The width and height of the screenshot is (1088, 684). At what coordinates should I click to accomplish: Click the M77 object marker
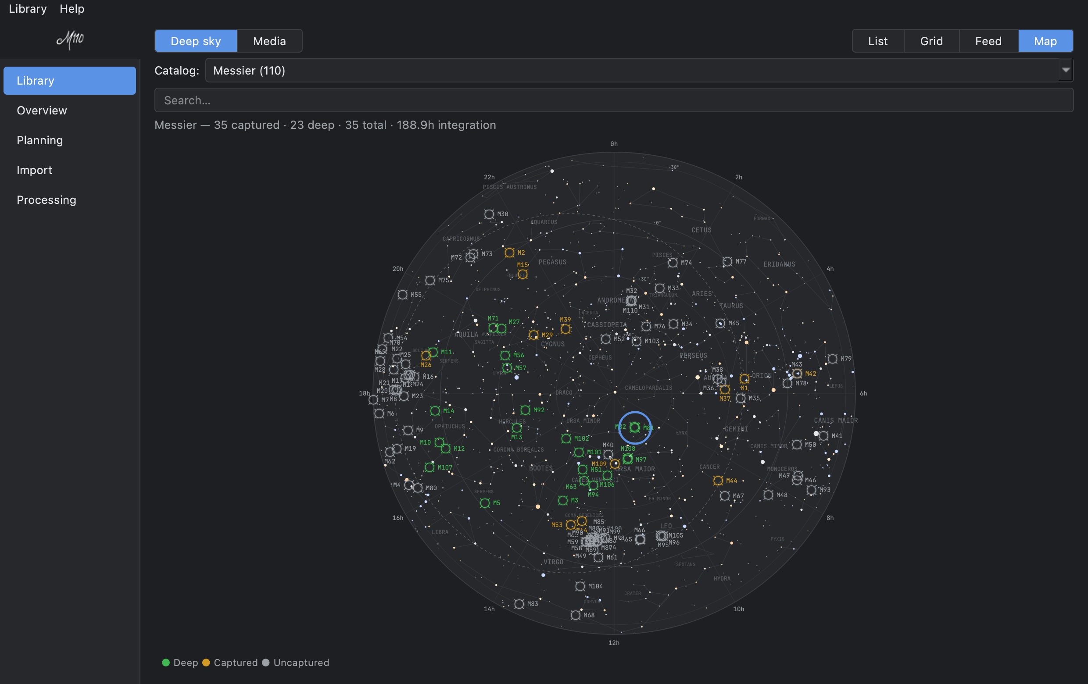727,261
